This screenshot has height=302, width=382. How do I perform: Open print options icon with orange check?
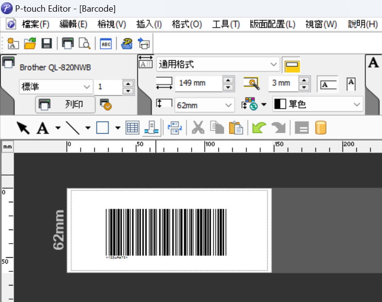point(106,105)
